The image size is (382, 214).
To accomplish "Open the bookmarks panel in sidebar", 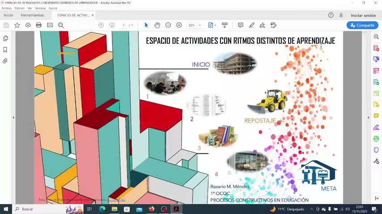I will click(x=5, y=49).
